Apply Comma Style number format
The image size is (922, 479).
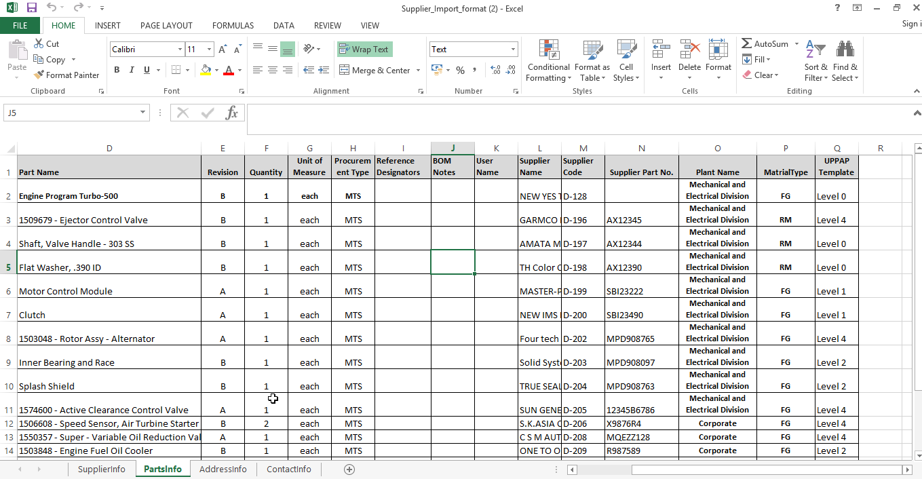475,70
